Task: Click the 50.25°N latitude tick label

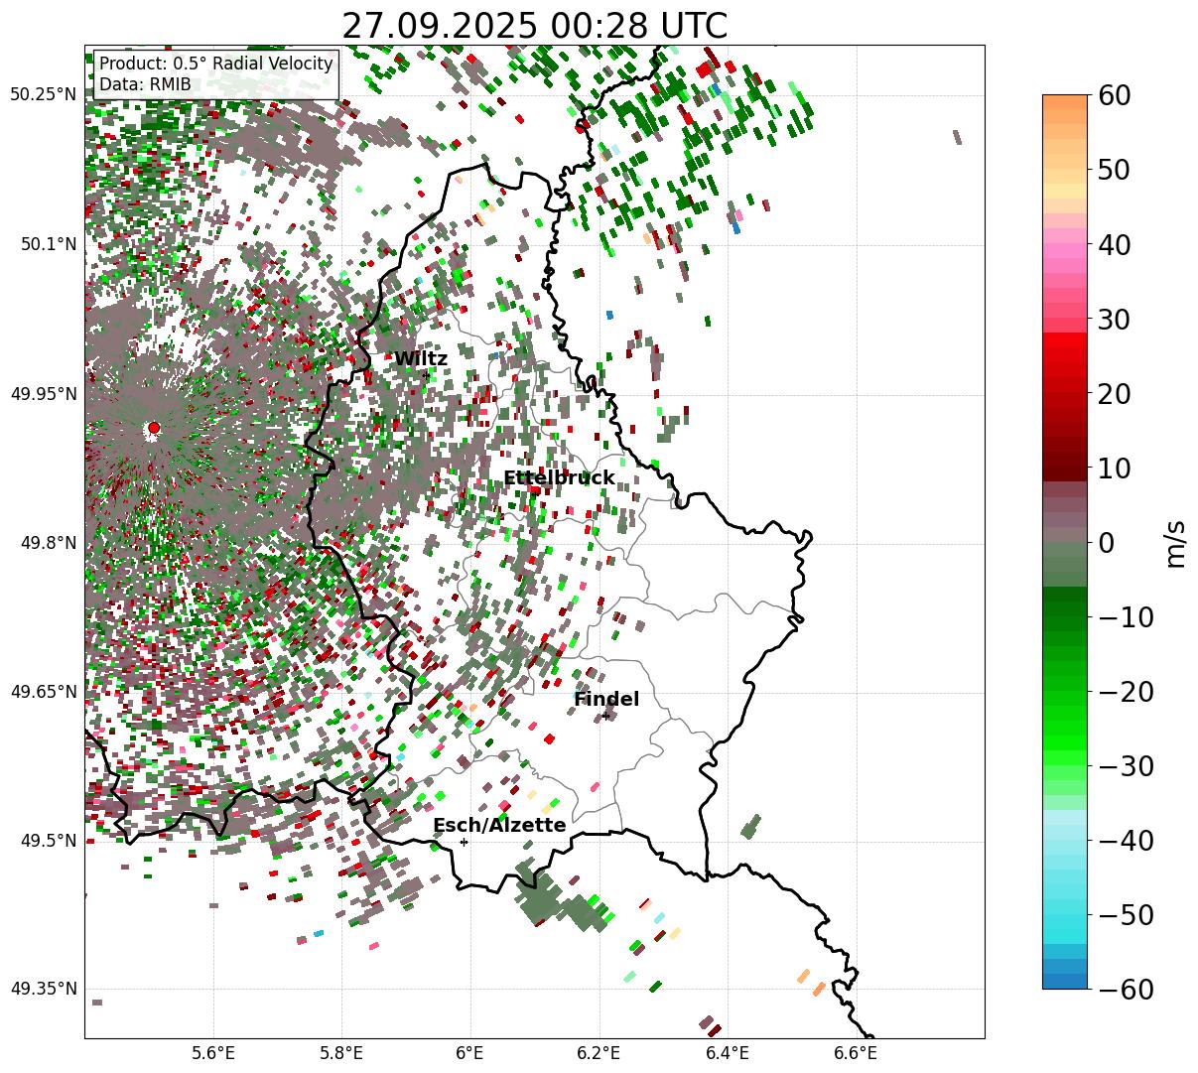Action: (x=43, y=94)
